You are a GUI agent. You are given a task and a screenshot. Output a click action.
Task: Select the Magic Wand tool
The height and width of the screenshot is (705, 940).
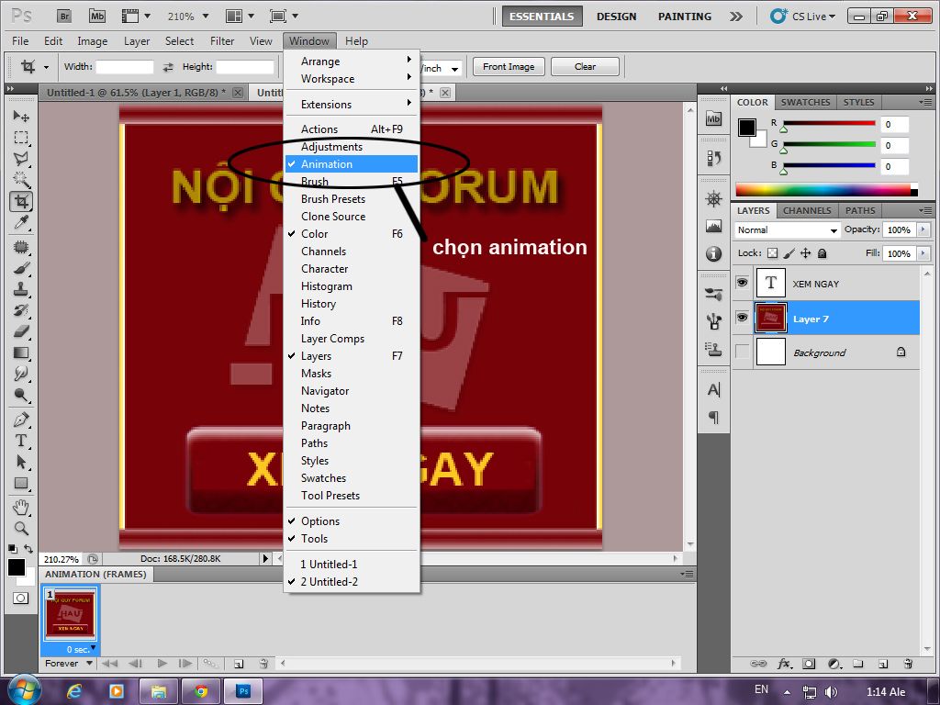[21, 180]
